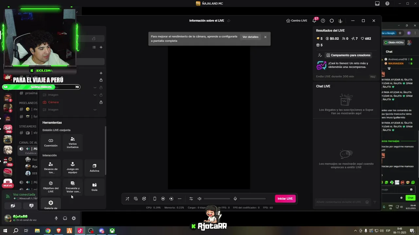Open the effects magic wand tool
Image resolution: width=419 pixels, height=235 pixels.
[x=127, y=198]
